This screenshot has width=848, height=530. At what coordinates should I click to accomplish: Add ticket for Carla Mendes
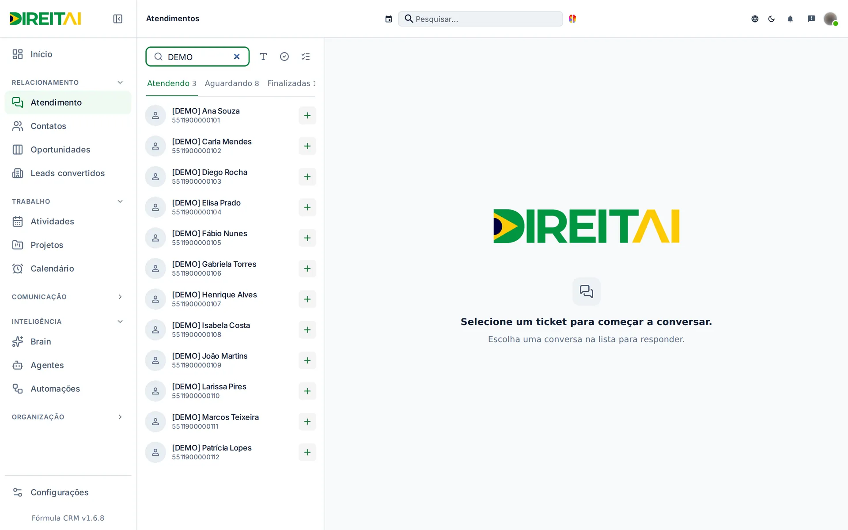point(307,146)
